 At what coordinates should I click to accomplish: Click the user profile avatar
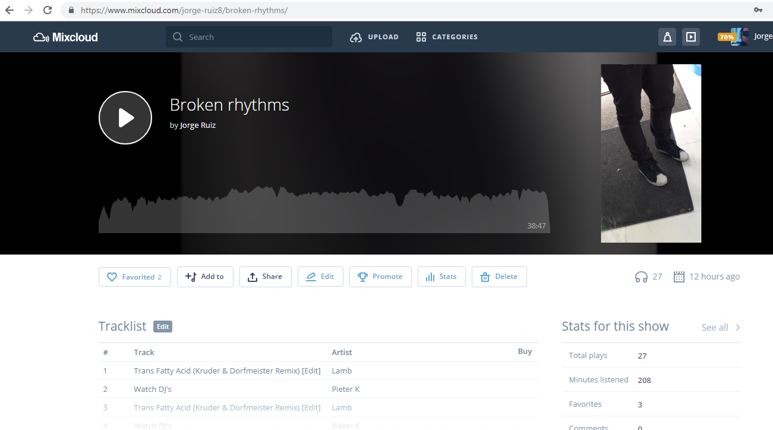pyautogui.click(x=740, y=37)
